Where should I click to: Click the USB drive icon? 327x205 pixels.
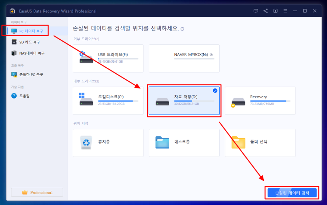tap(86, 57)
